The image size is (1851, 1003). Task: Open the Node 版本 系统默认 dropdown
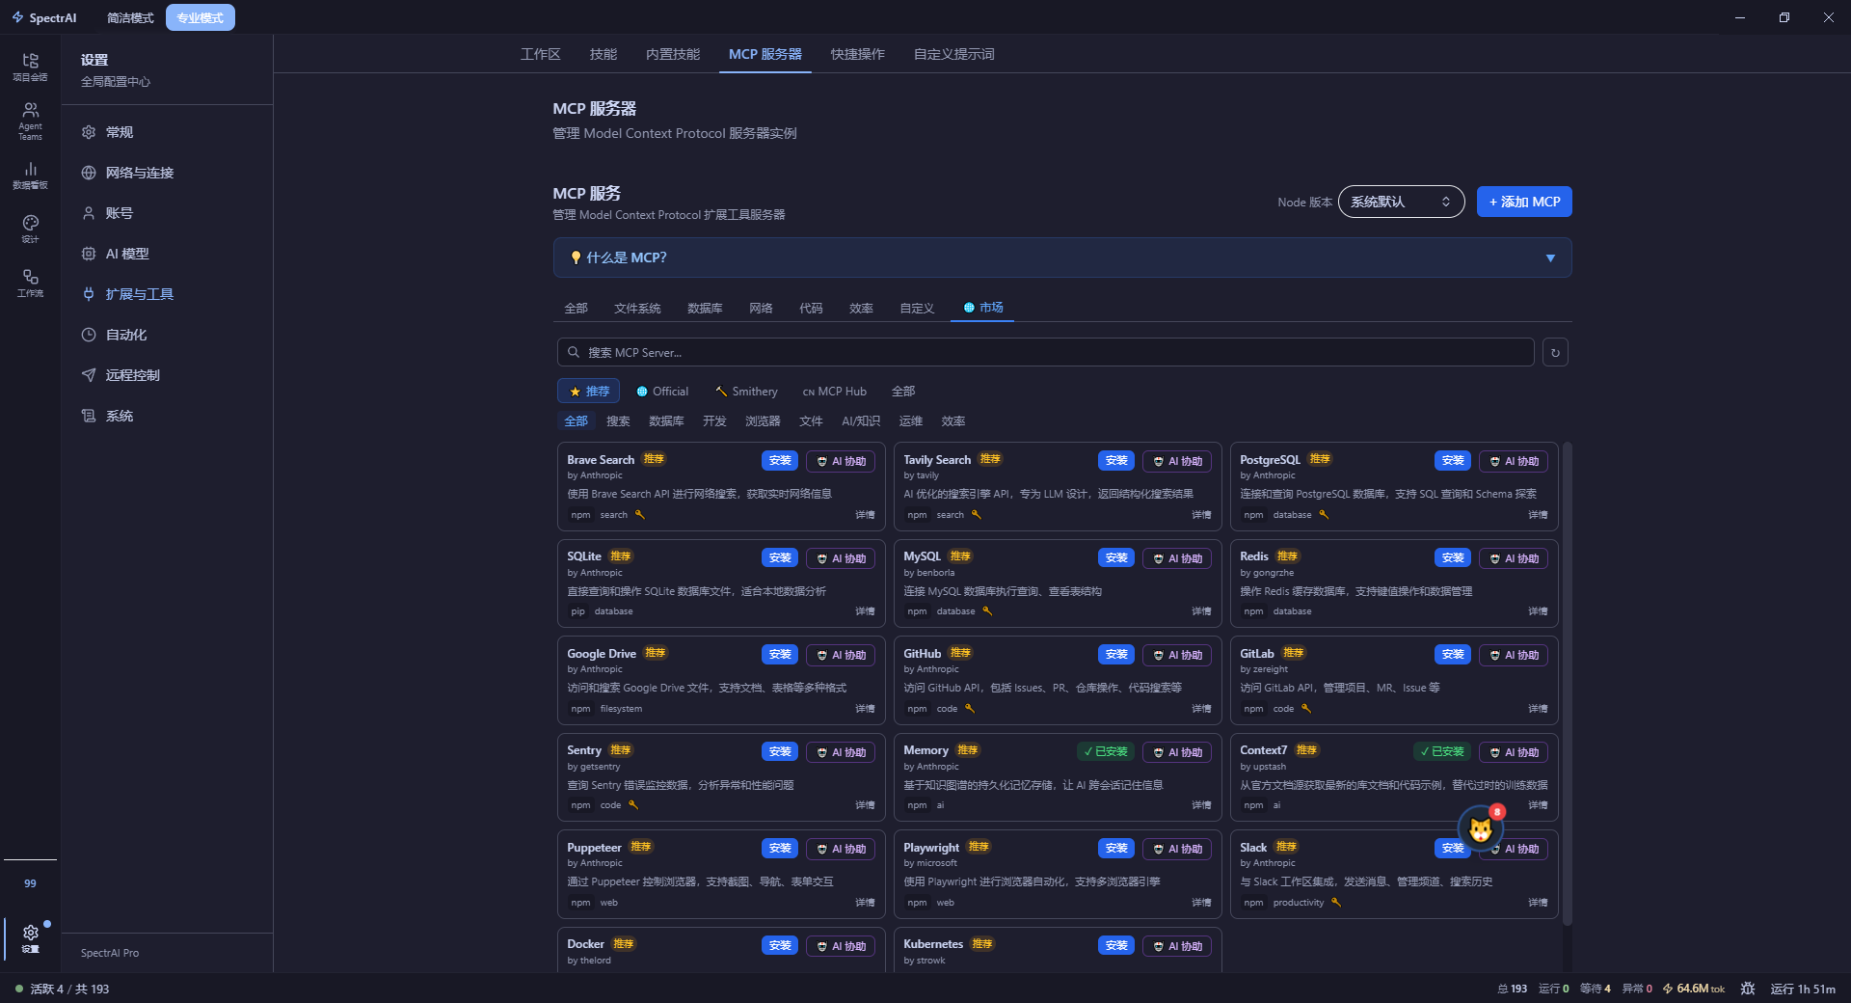1401,202
